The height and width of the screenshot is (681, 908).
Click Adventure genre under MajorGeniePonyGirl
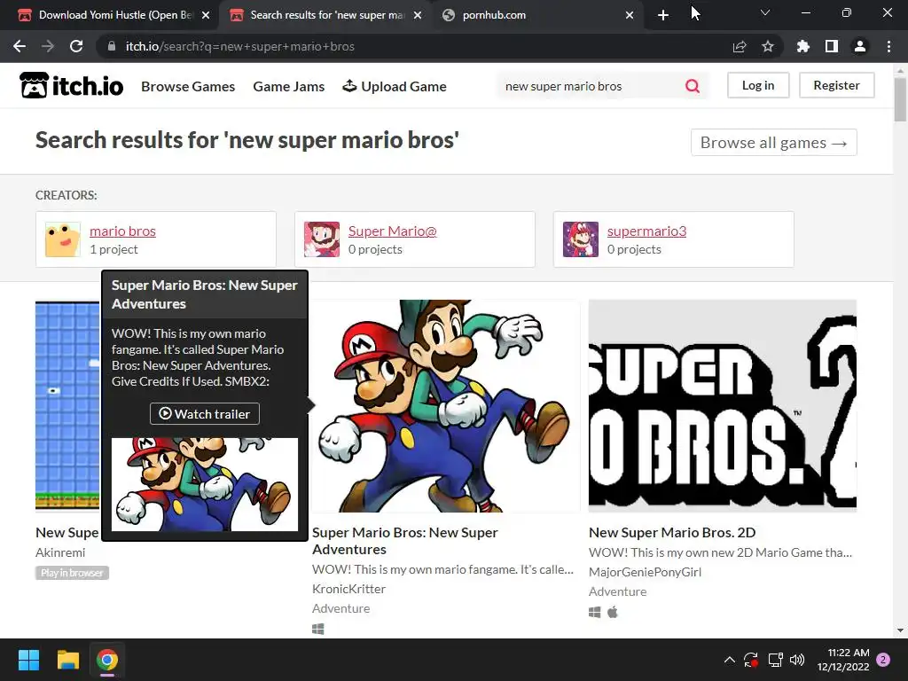point(617,591)
